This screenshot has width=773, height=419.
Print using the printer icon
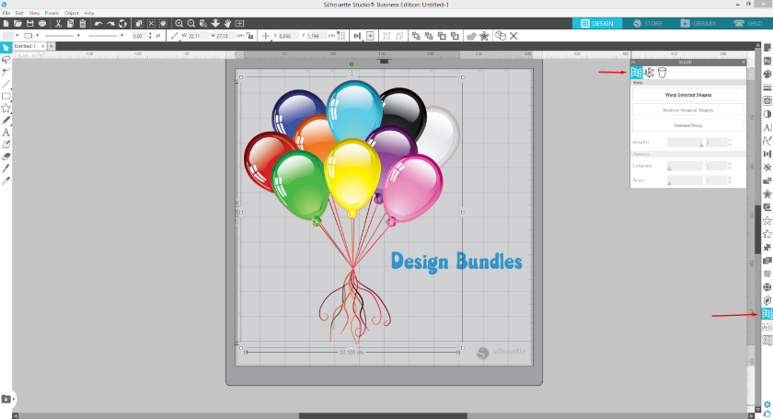pos(42,23)
